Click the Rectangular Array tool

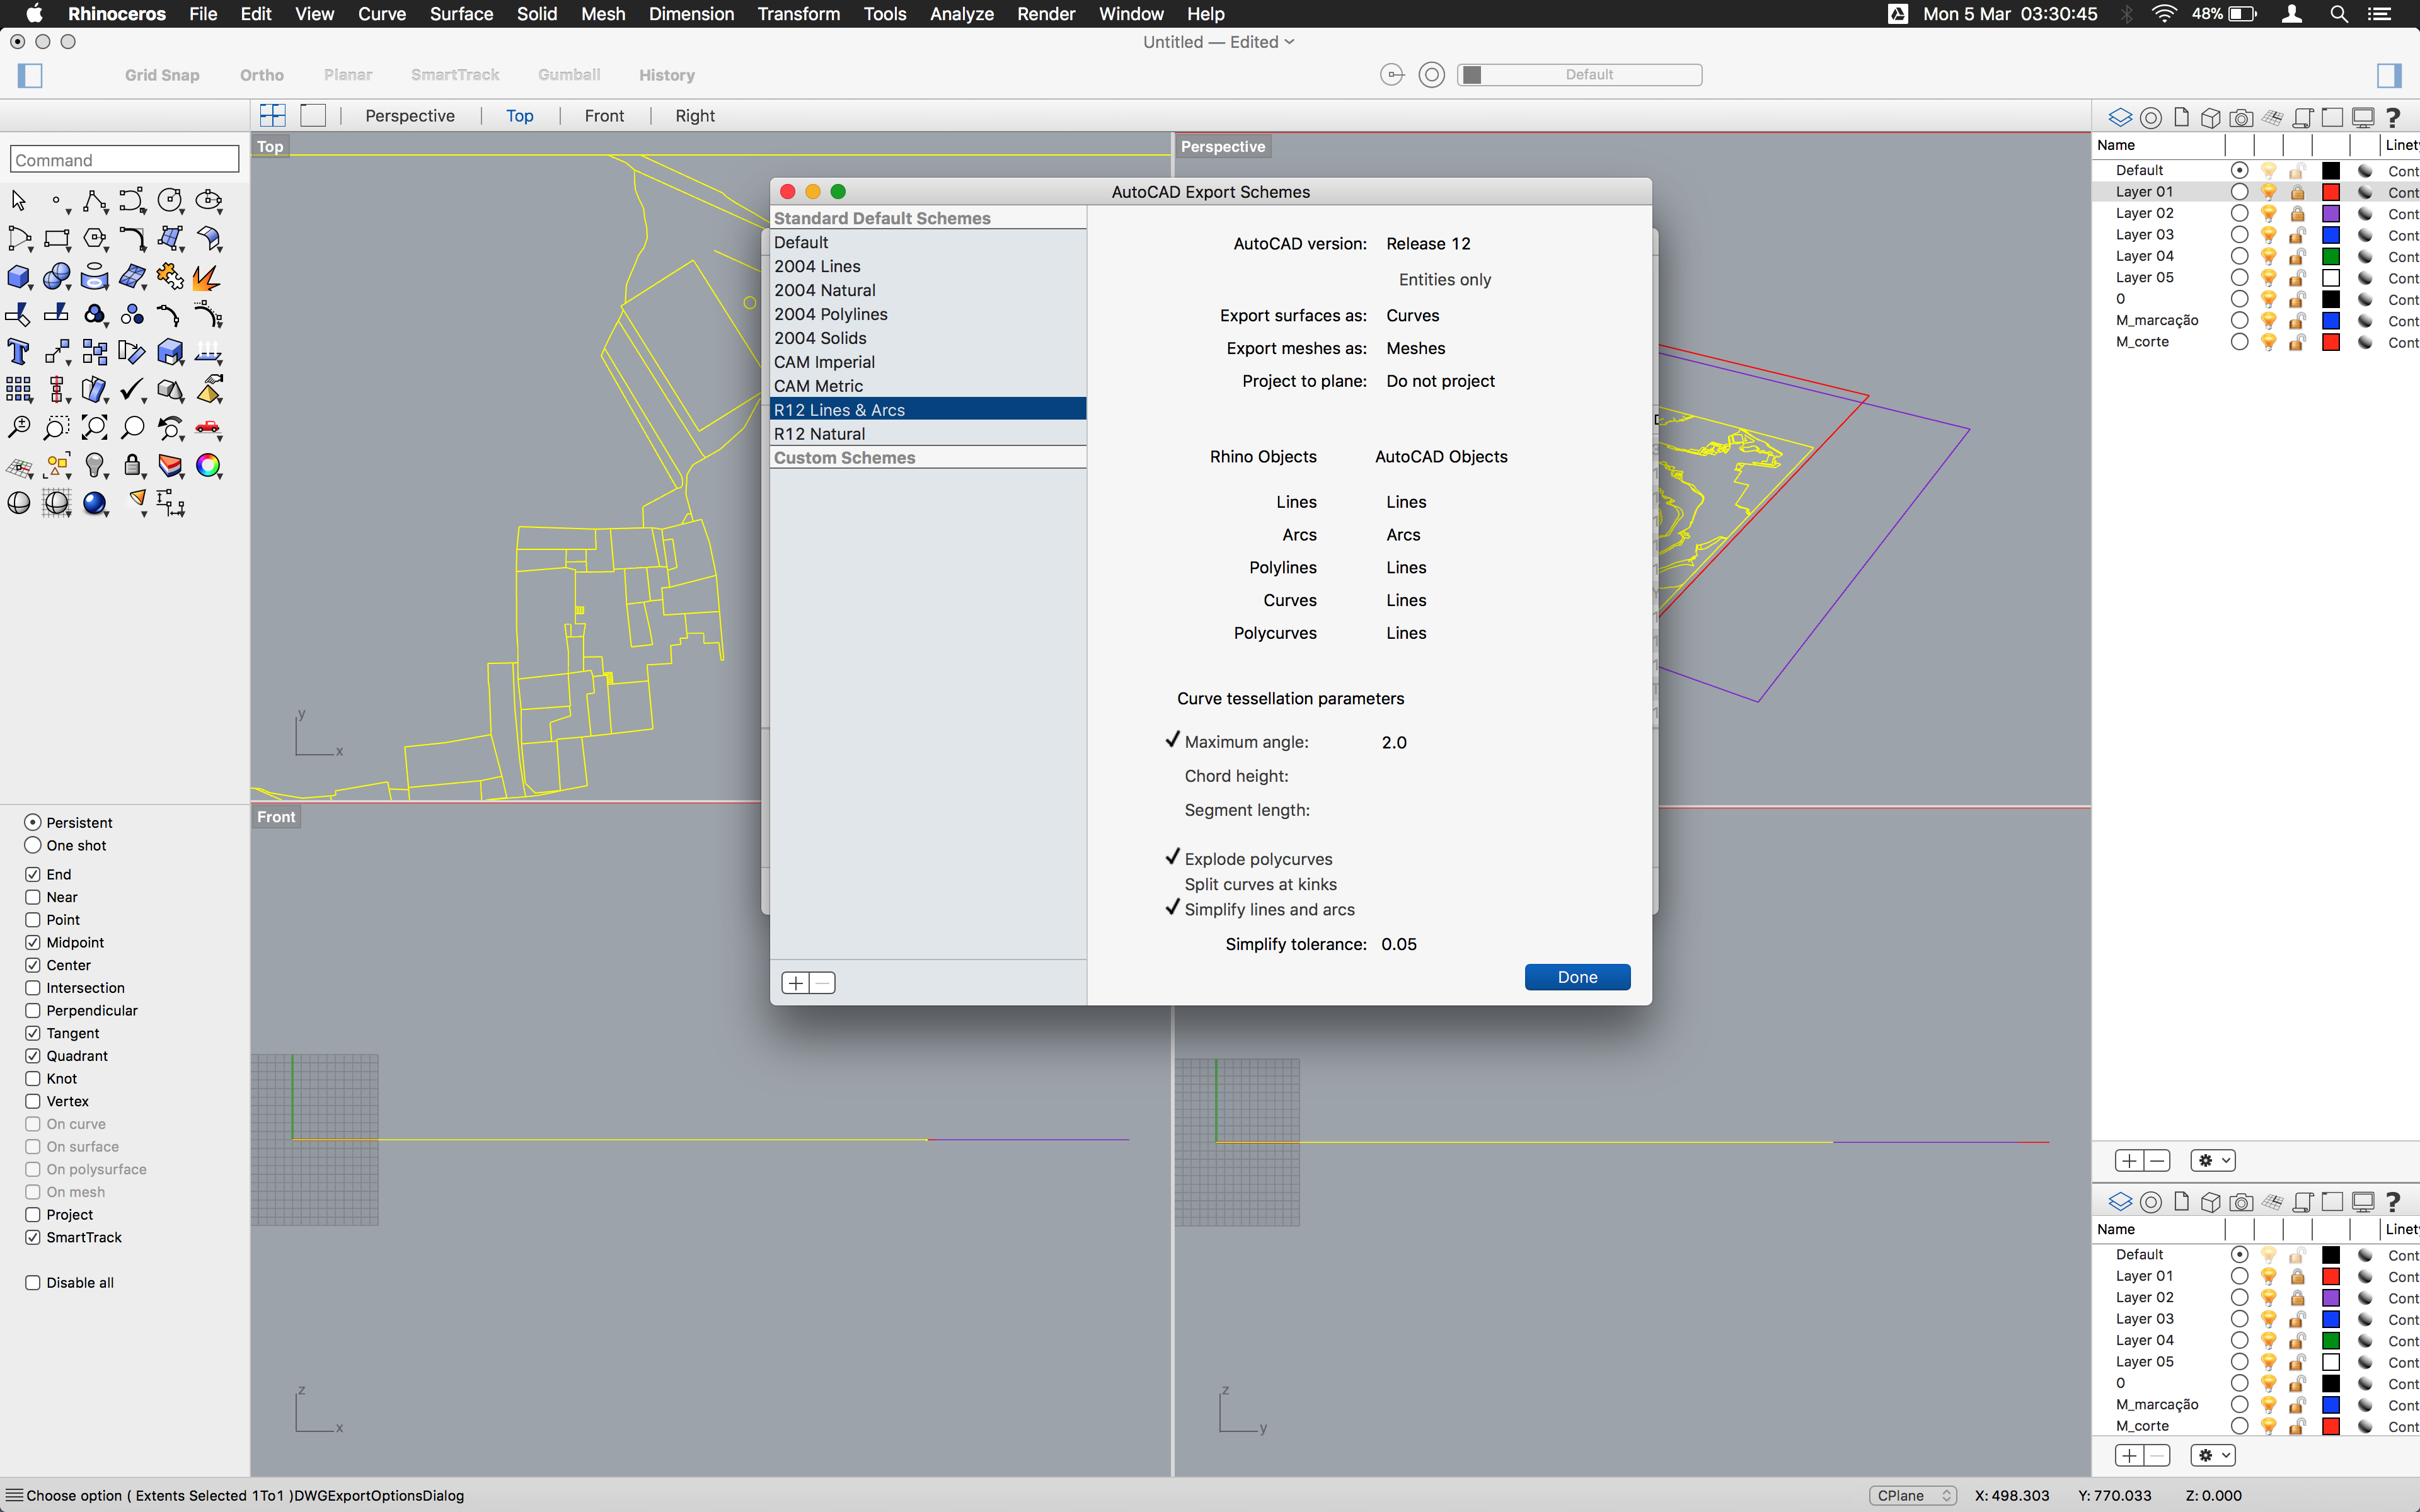click(x=18, y=390)
